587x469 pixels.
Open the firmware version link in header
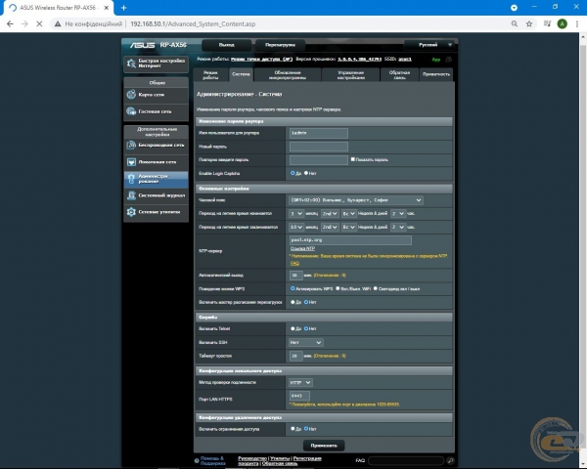359,59
